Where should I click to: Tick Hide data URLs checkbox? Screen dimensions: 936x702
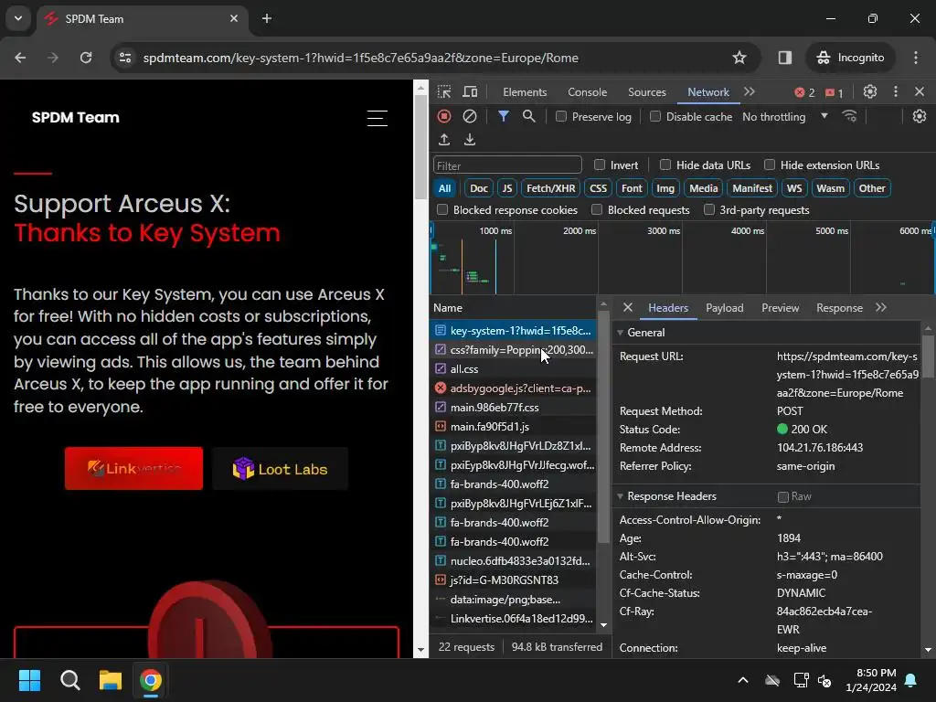pos(665,165)
